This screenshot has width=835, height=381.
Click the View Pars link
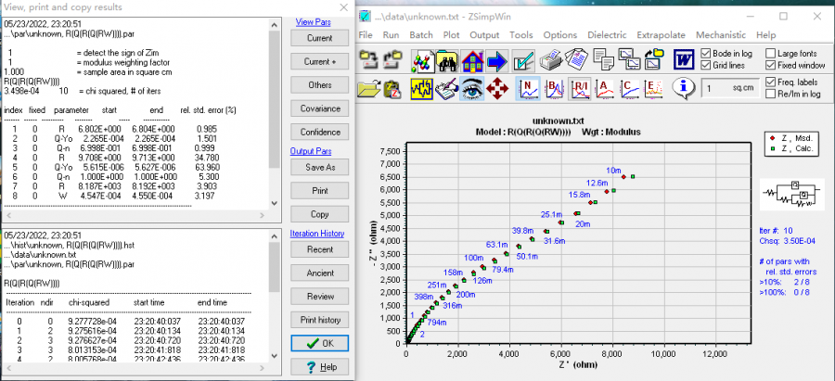tap(314, 21)
